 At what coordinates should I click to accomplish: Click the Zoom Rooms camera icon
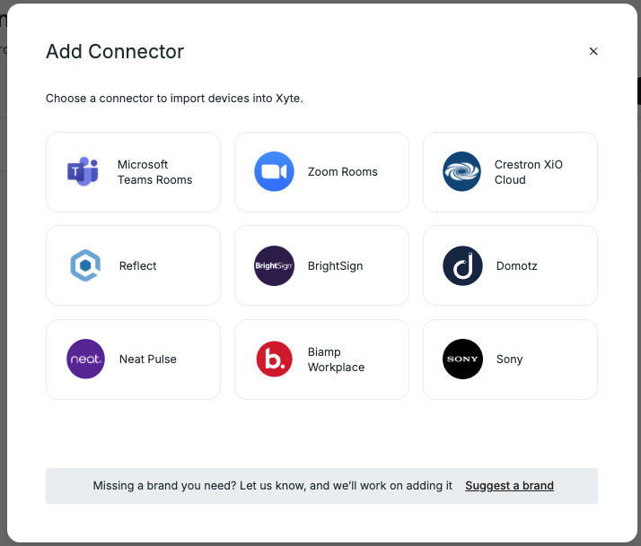pyautogui.click(x=274, y=171)
